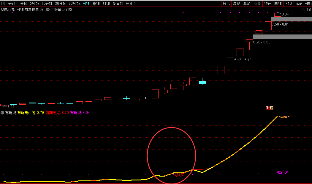The image size is (312, 184).
Task: Open the 复权 adjustment menu
Action: tap(236, 4)
